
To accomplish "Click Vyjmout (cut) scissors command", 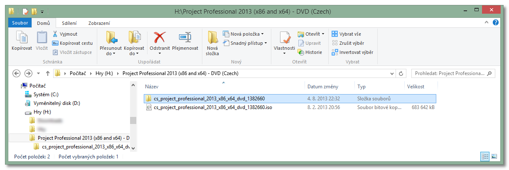I will tap(65, 34).
